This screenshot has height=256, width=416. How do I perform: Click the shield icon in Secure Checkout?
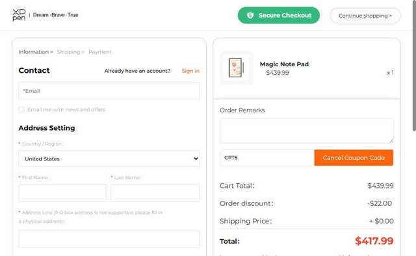[x=250, y=16]
